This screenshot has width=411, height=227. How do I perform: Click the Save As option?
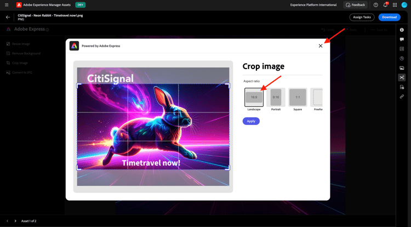379,30
